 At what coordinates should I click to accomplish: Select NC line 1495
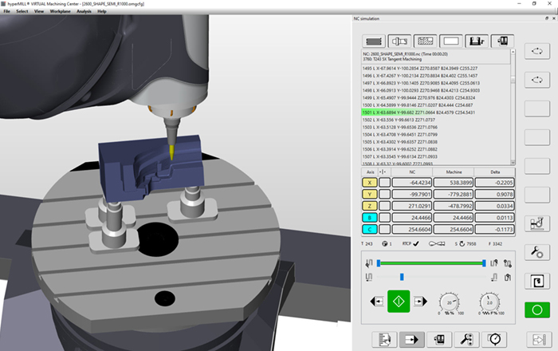419,69
